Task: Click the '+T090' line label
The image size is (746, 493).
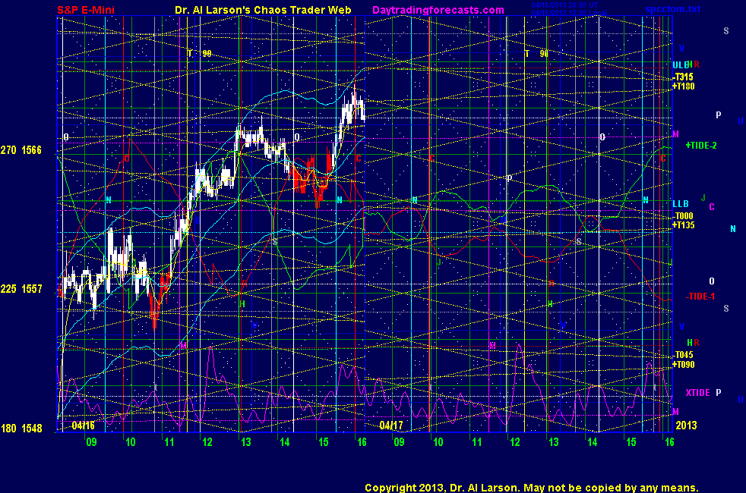Action: point(683,365)
